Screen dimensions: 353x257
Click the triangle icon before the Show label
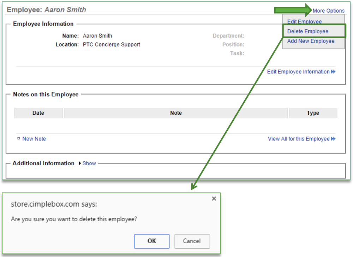79,163
